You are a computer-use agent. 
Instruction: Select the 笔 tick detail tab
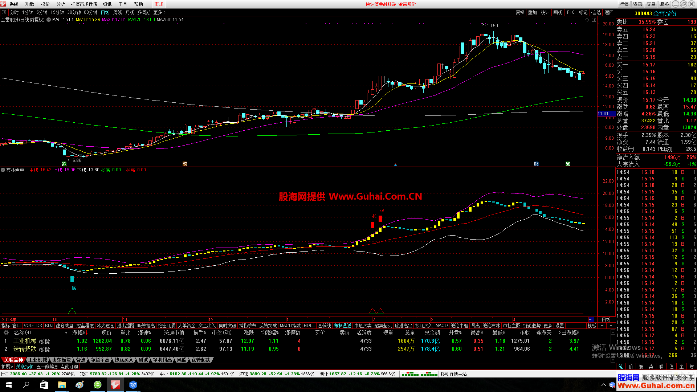tap(621, 367)
